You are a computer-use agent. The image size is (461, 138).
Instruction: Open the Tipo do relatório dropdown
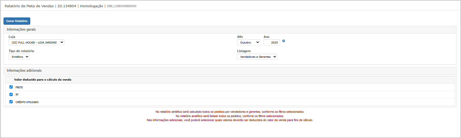pos(19,57)
